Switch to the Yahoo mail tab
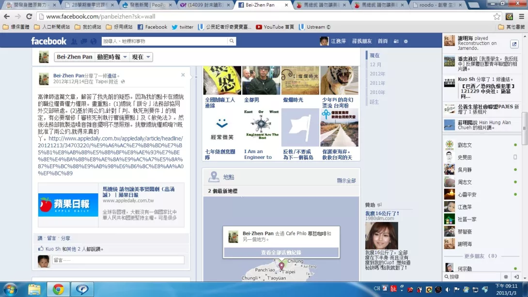This screenshot has height=297, width=528. pyautogui.click(x=205, y=5)
